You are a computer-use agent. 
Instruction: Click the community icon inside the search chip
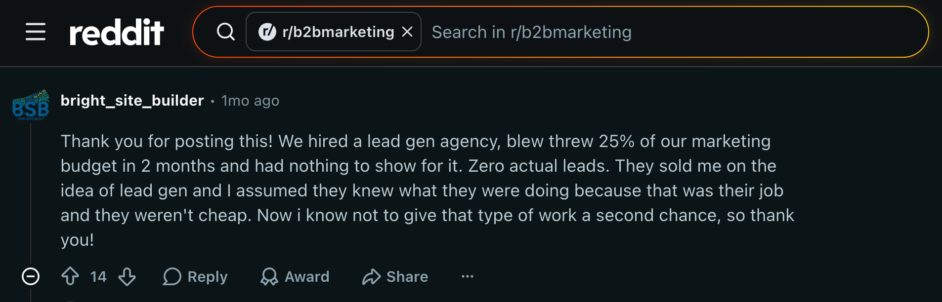pos(267,32)
